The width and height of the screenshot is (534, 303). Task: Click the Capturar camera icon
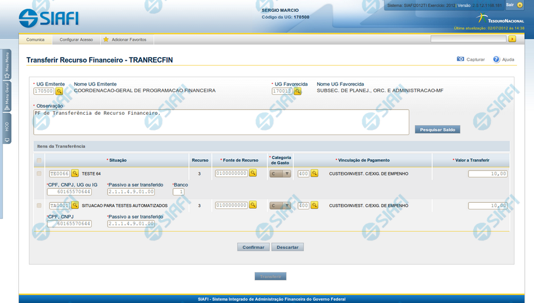coord(461,60)
